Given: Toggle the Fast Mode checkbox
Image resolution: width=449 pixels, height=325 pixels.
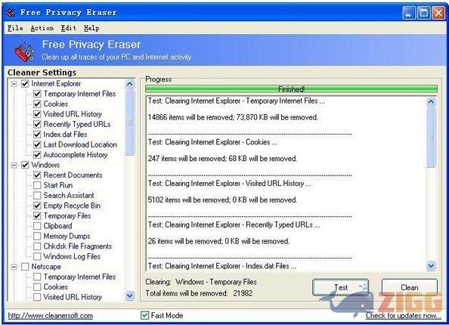Looking at the screenshot, I should click(145, 315).
